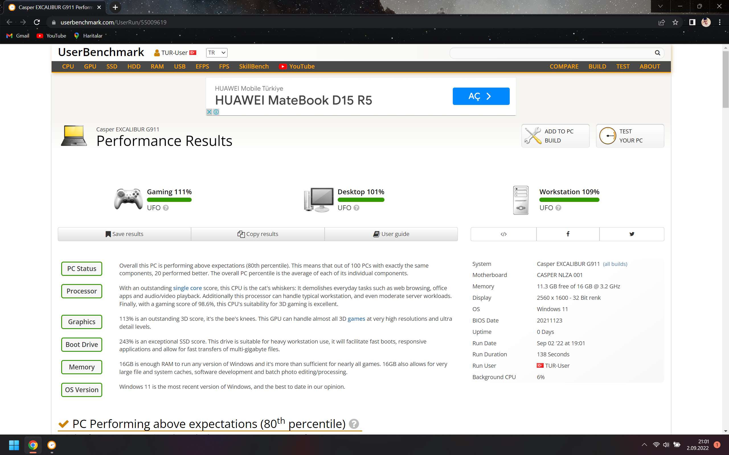Viewport: 729px width, 455px height.
Task: Click the embed code icon
Action: (x=503, y=234)
